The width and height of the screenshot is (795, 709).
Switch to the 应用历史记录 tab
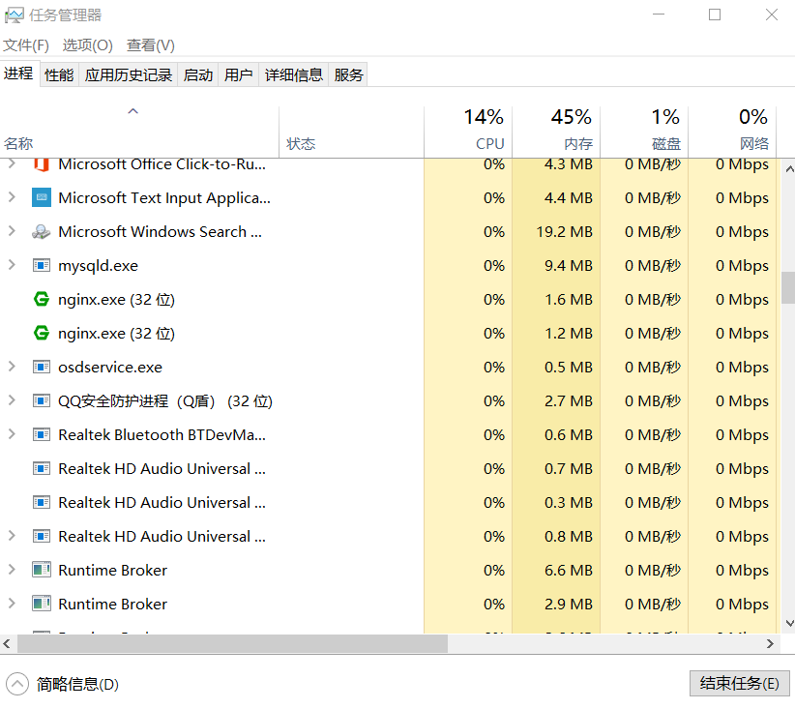(129, 75)
